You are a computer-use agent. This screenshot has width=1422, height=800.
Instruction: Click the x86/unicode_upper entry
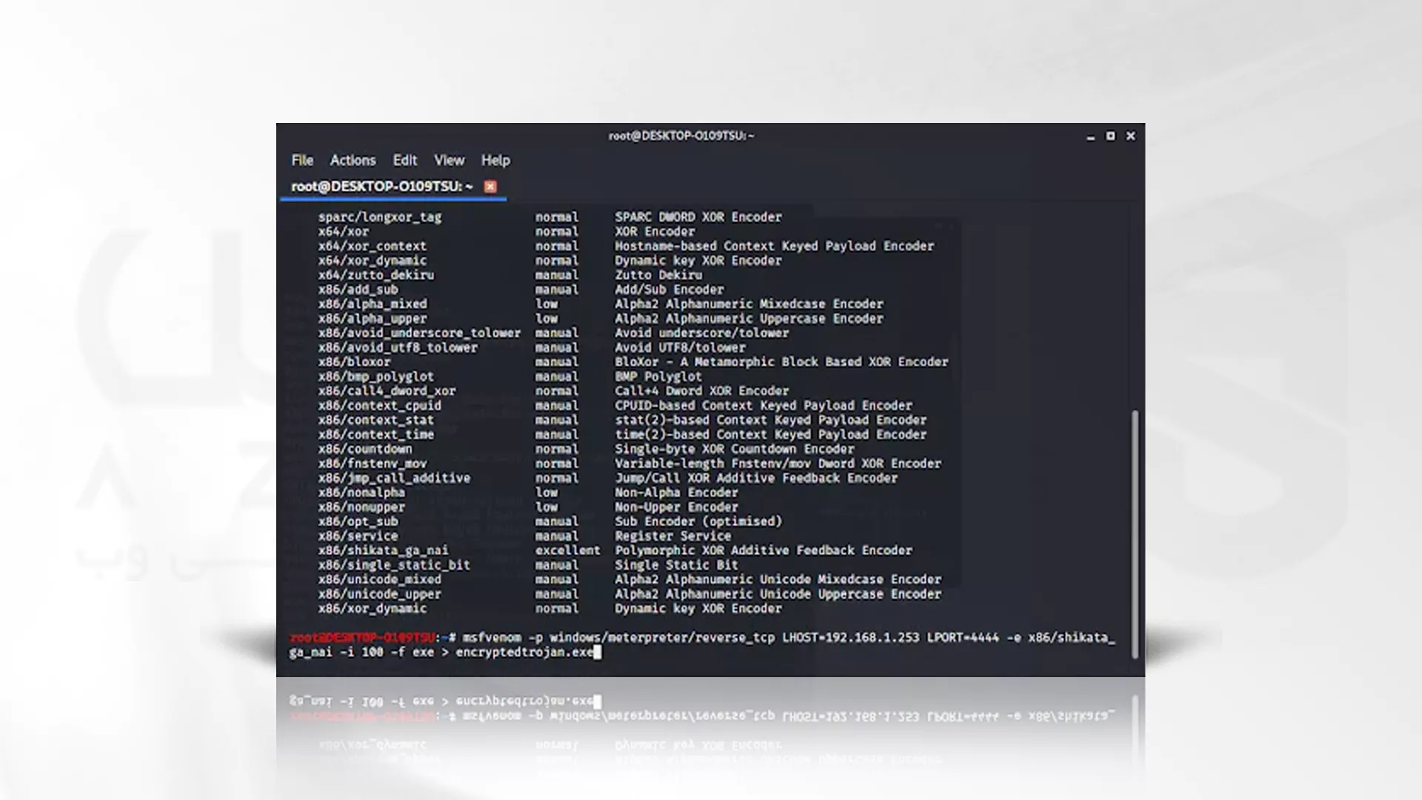pyautogui.click(x=380, y=594)
